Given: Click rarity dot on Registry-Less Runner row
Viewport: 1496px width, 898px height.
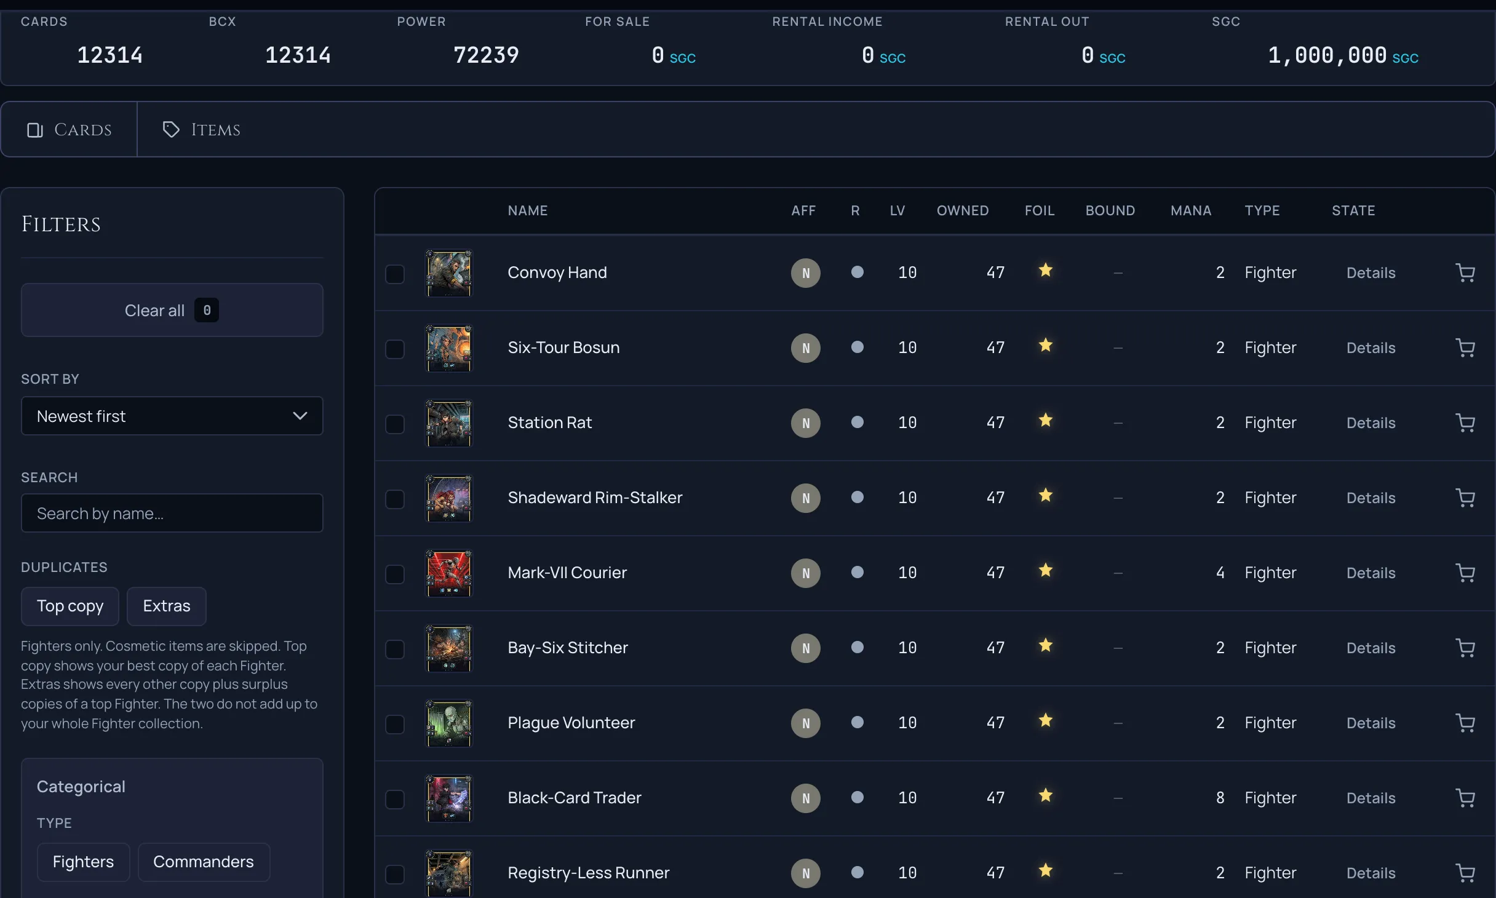Looking at the screenshot, I should pos(857,872).
